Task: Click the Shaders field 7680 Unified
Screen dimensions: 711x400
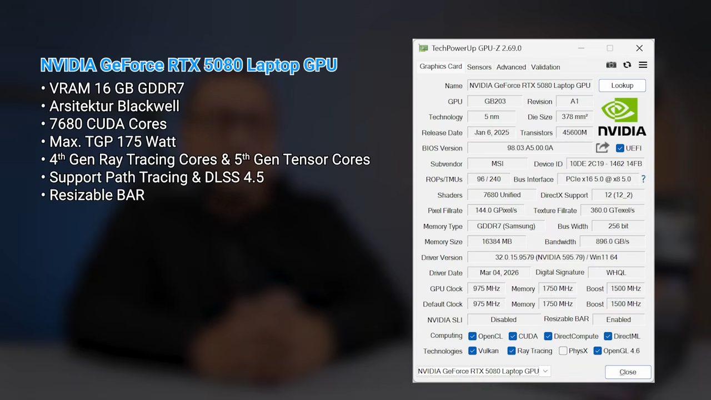Action: 502,194
